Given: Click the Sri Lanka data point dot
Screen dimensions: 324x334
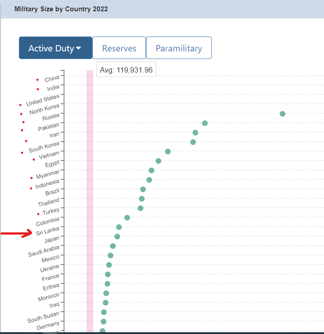Looking at the screenshot, I should click(x=119, y=227).
